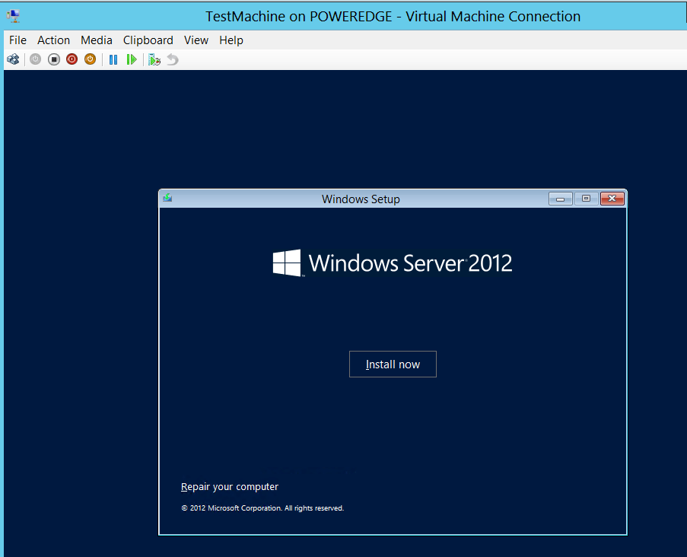
Task: Click the Windows Server 2012 logo
Action: pyautogui.click(x=393, y=263)
